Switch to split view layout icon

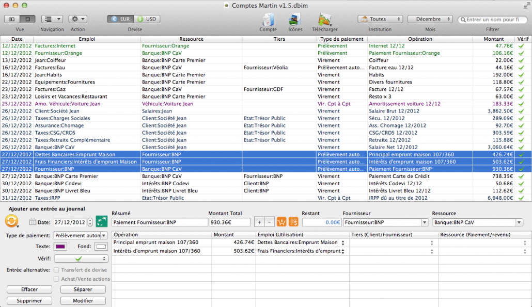pyautogui.click(x=12, y=19)
